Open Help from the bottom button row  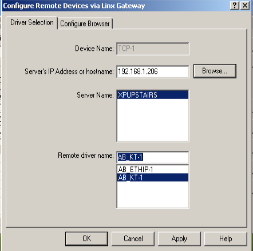226,238
